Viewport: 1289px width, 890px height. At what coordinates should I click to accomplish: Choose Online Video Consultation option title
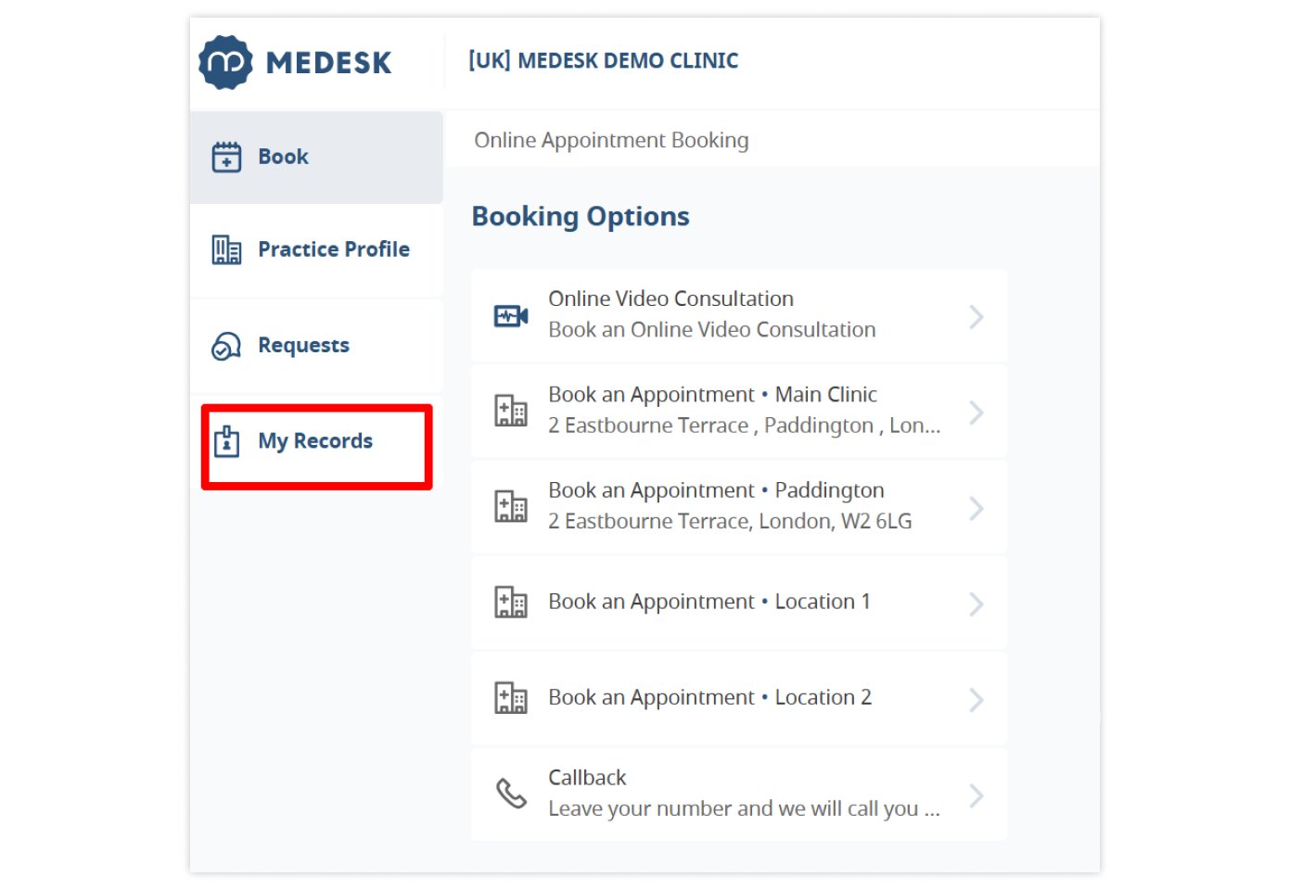(670, 299)
